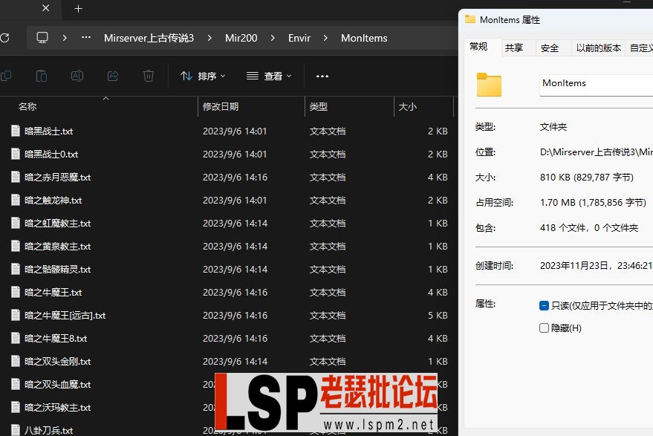Image resolution: width=653 pixels, height=436 pixels.
Task: Select file 暗黑战士0.txt
Action: pyautogui.click(x=51, y=154)
